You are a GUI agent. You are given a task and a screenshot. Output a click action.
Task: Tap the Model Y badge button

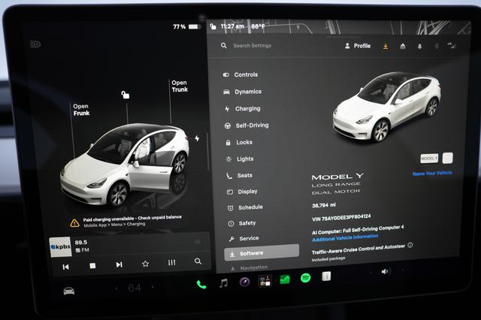[x=429, y=158]
